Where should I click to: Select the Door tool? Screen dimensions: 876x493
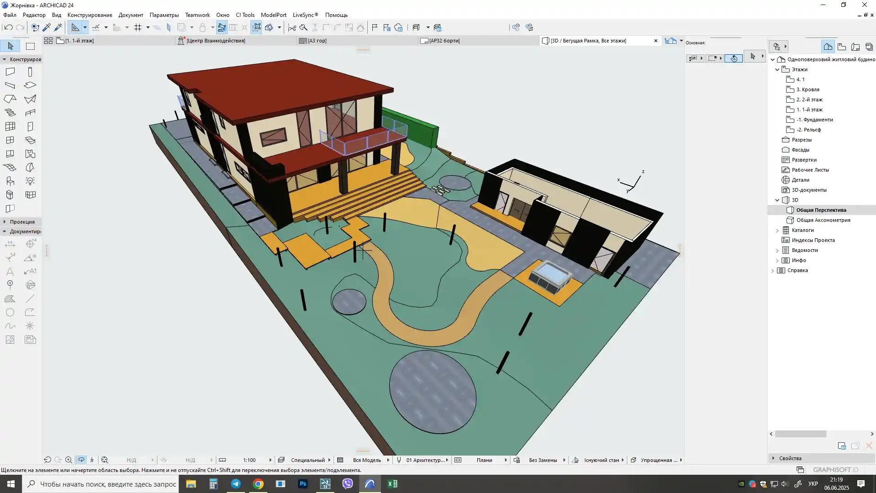30,126
